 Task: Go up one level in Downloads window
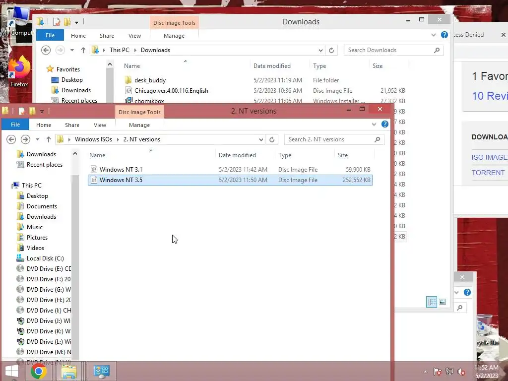click(83, 50)
